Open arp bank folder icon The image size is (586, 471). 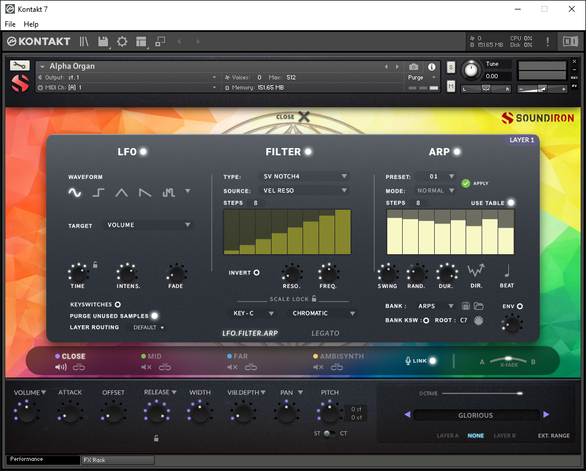pos(479,306)
